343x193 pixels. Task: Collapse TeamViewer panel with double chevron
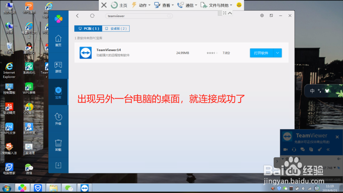(x=328, y=149)
